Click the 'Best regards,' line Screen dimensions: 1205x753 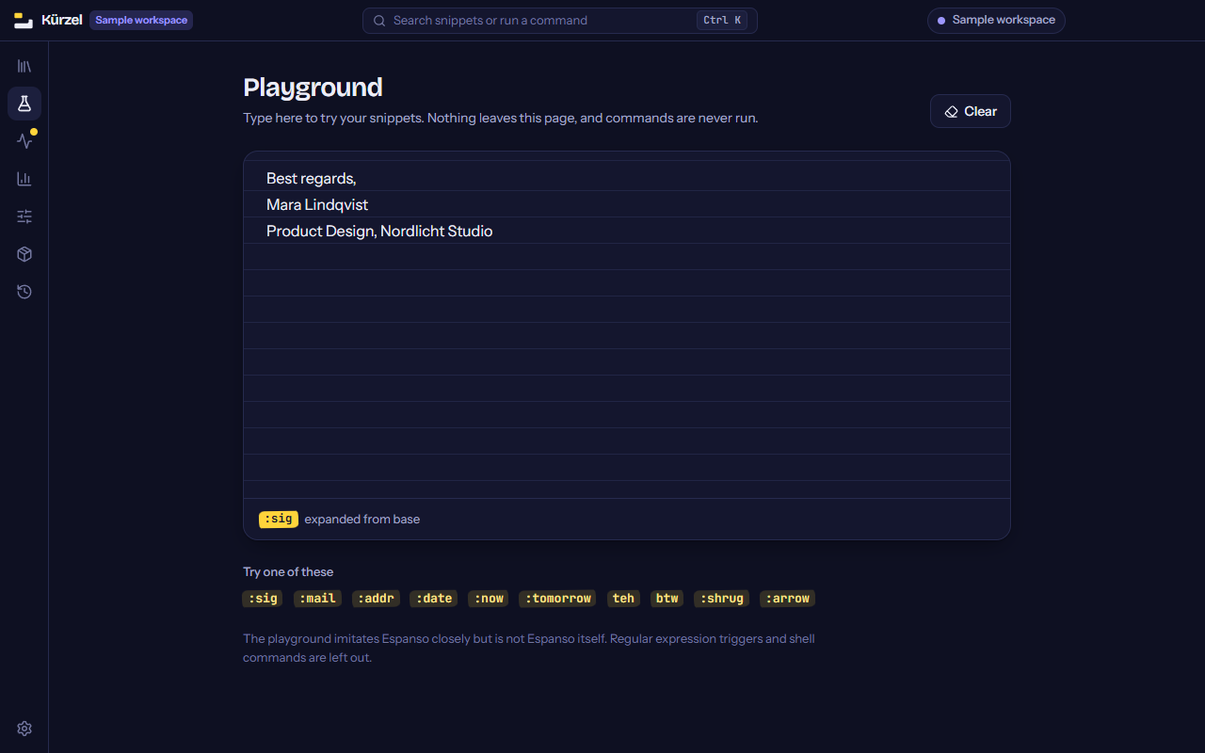(311, 178)
